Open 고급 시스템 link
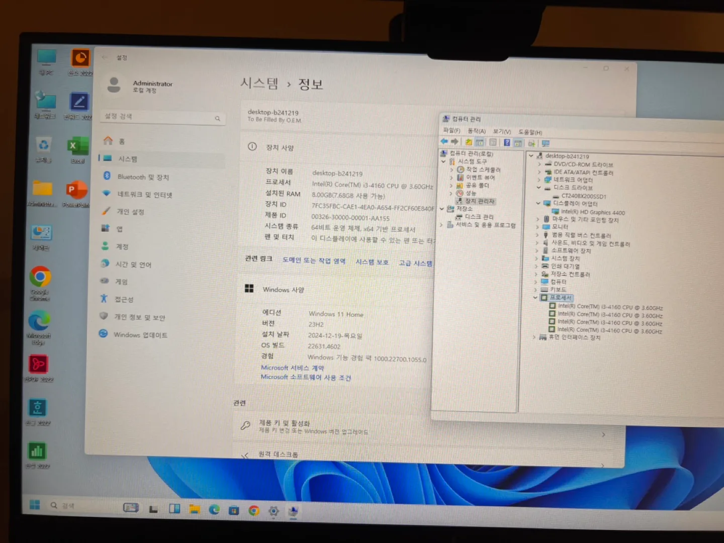The width and height of the screenshot is (724, 543). point(415,263)
